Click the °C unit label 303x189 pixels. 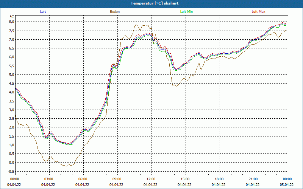tap(12, 17)
